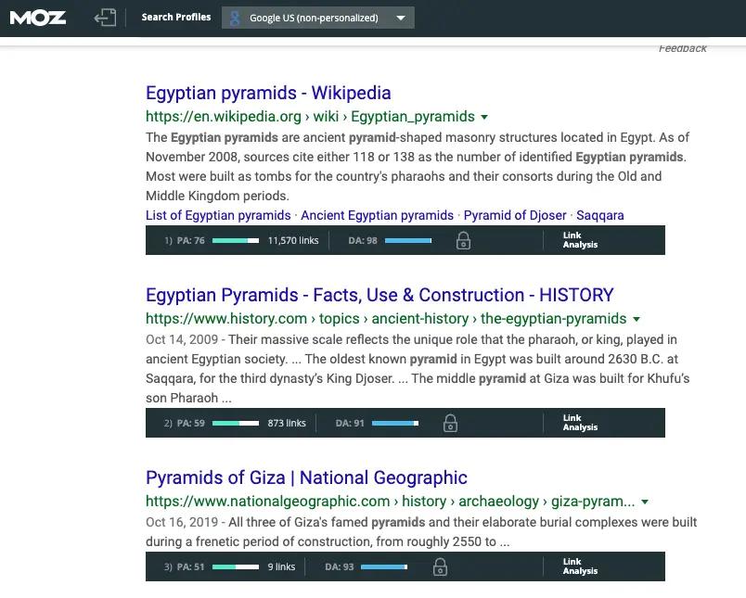Image resolution: width=746 pixels, height=598 pixels.
Task: Click the DA: 91 progress bar
Action: [x=395, y=423]
